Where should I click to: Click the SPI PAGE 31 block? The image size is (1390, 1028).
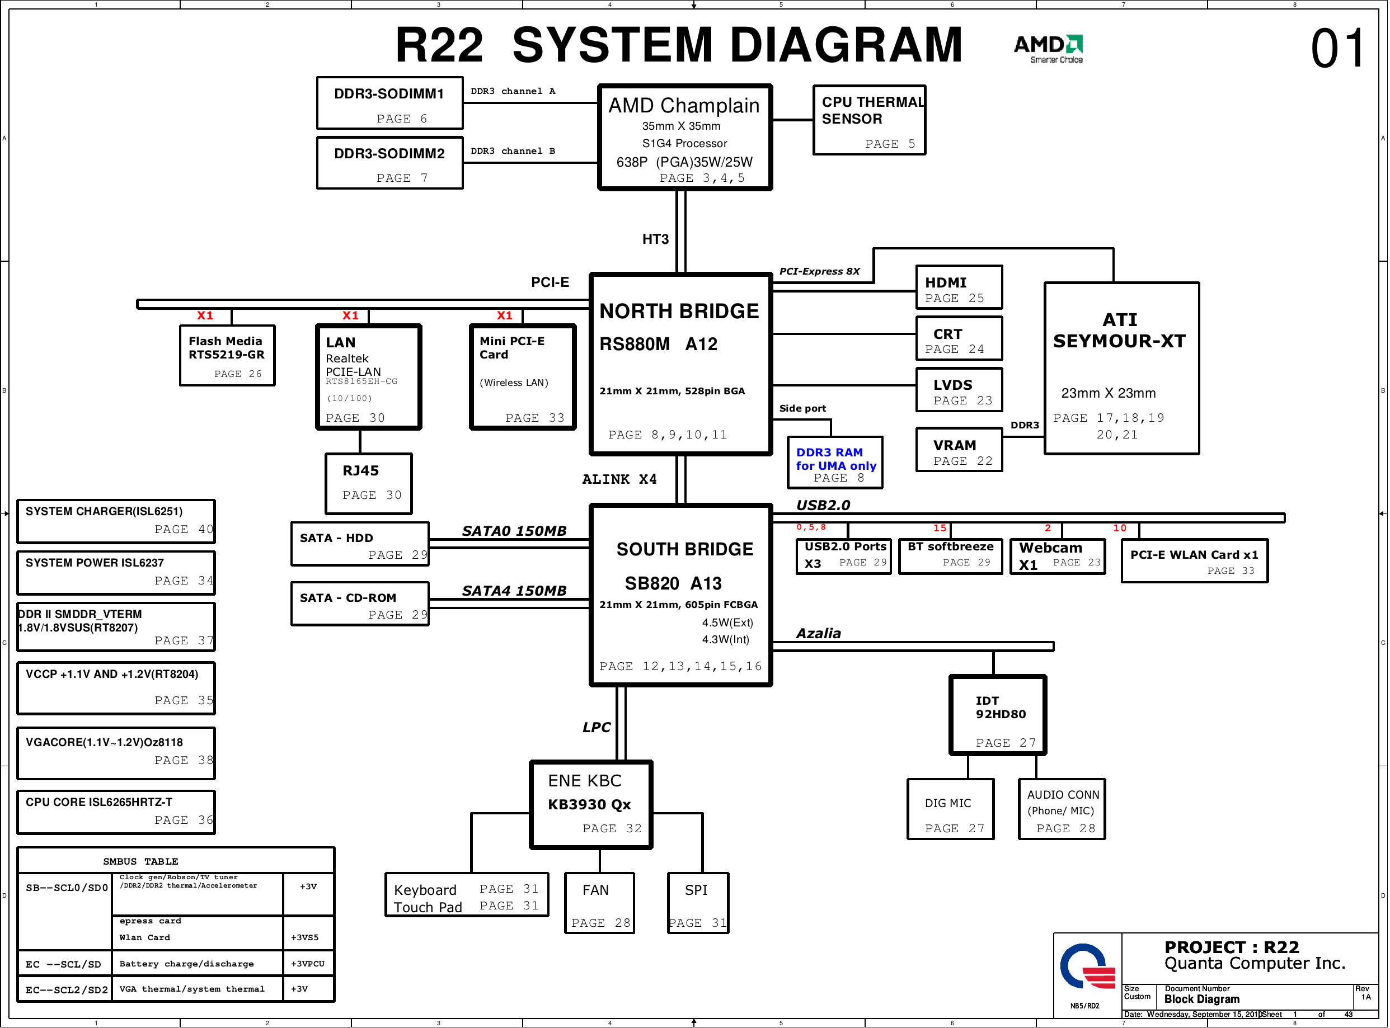pos(698,903)
